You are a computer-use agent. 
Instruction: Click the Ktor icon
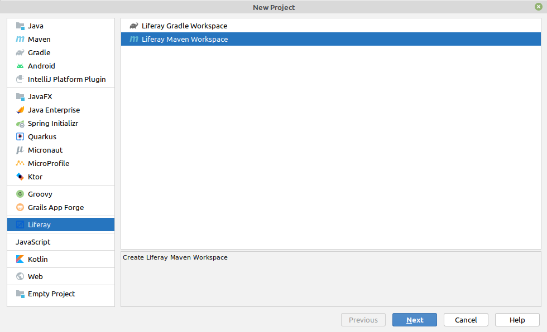20,177
